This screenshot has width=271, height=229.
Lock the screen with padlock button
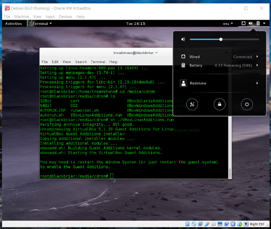tap(220, 104)
